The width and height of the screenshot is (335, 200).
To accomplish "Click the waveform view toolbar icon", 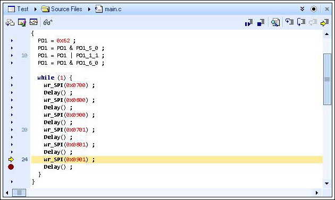I will (x=33, y=22).
